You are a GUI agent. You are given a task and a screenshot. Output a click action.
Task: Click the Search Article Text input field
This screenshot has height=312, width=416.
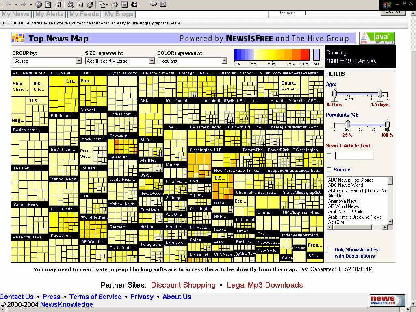(x=354, y=156)
